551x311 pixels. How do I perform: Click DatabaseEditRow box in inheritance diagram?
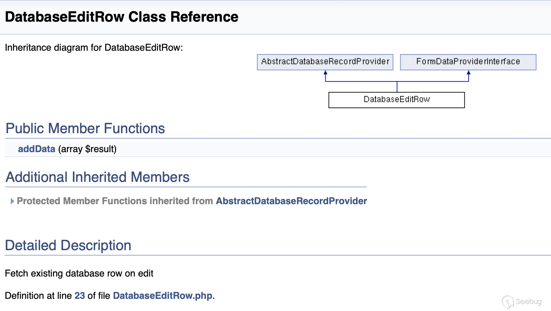pyautogui.click(x=397, y=100)
